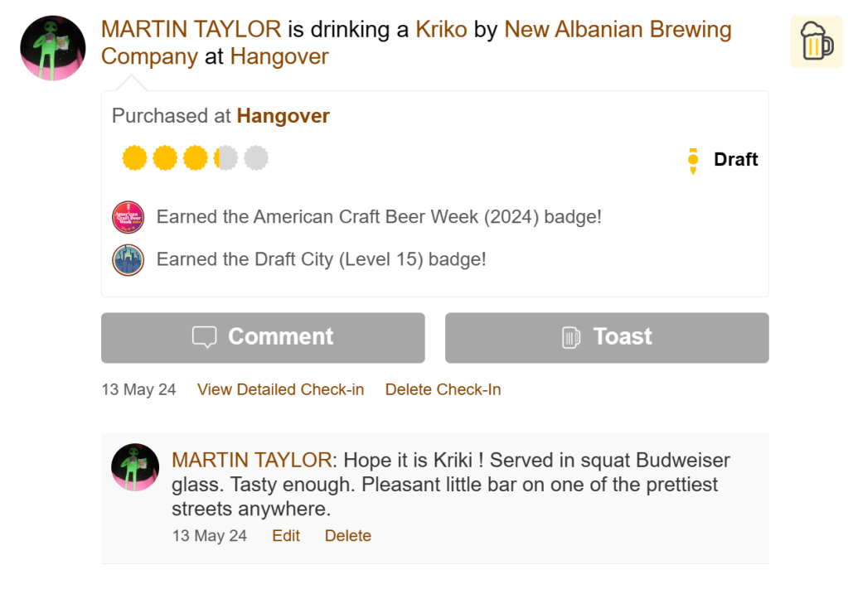Click the beer mug icon on Toast
The image size is (848, 589).
coord(571,337)
